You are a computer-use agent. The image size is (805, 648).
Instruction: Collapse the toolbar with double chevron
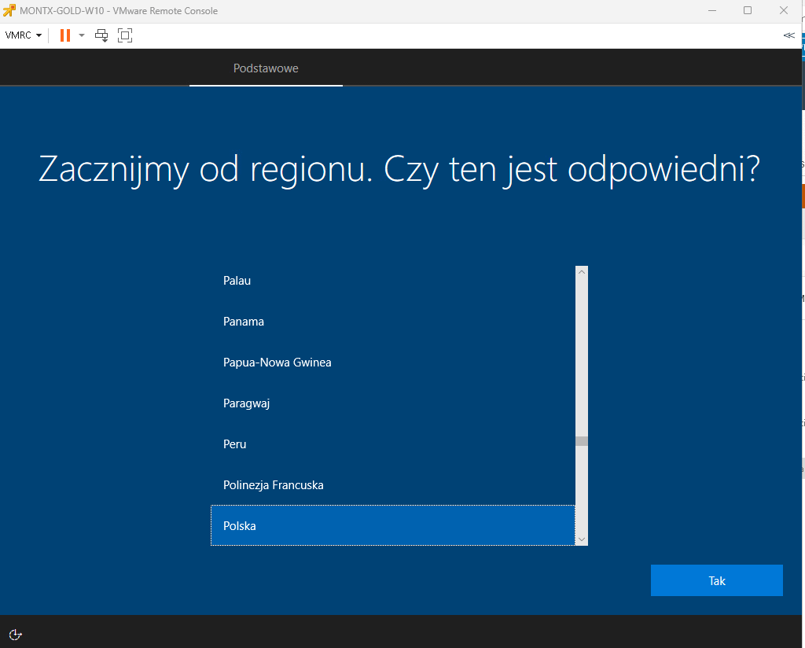click(x=788, y=35)
